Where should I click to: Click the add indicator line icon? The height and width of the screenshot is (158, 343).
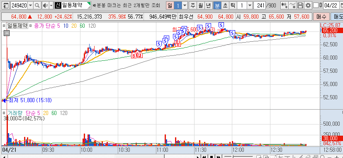[x=292, y=5]
